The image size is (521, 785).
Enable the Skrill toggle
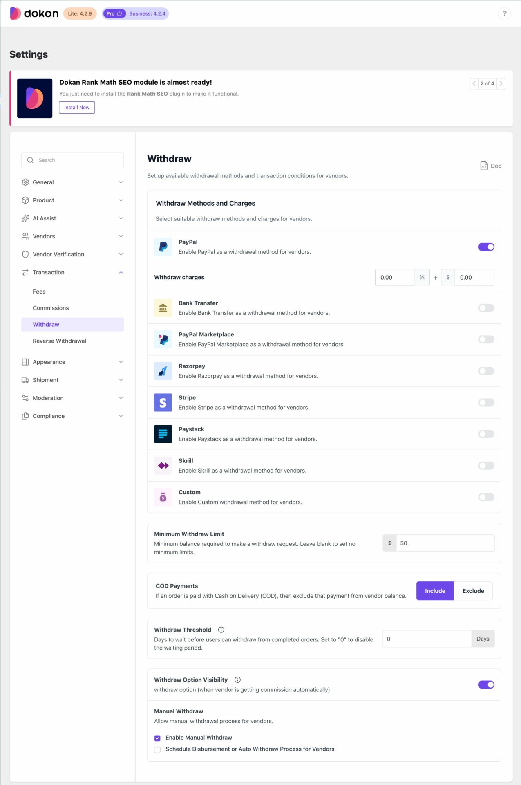click(x=486, y=465)
